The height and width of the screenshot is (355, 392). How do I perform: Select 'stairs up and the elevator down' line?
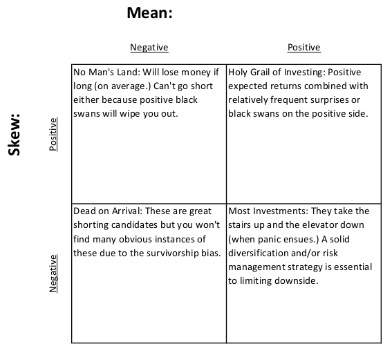(x=296, y=225)
